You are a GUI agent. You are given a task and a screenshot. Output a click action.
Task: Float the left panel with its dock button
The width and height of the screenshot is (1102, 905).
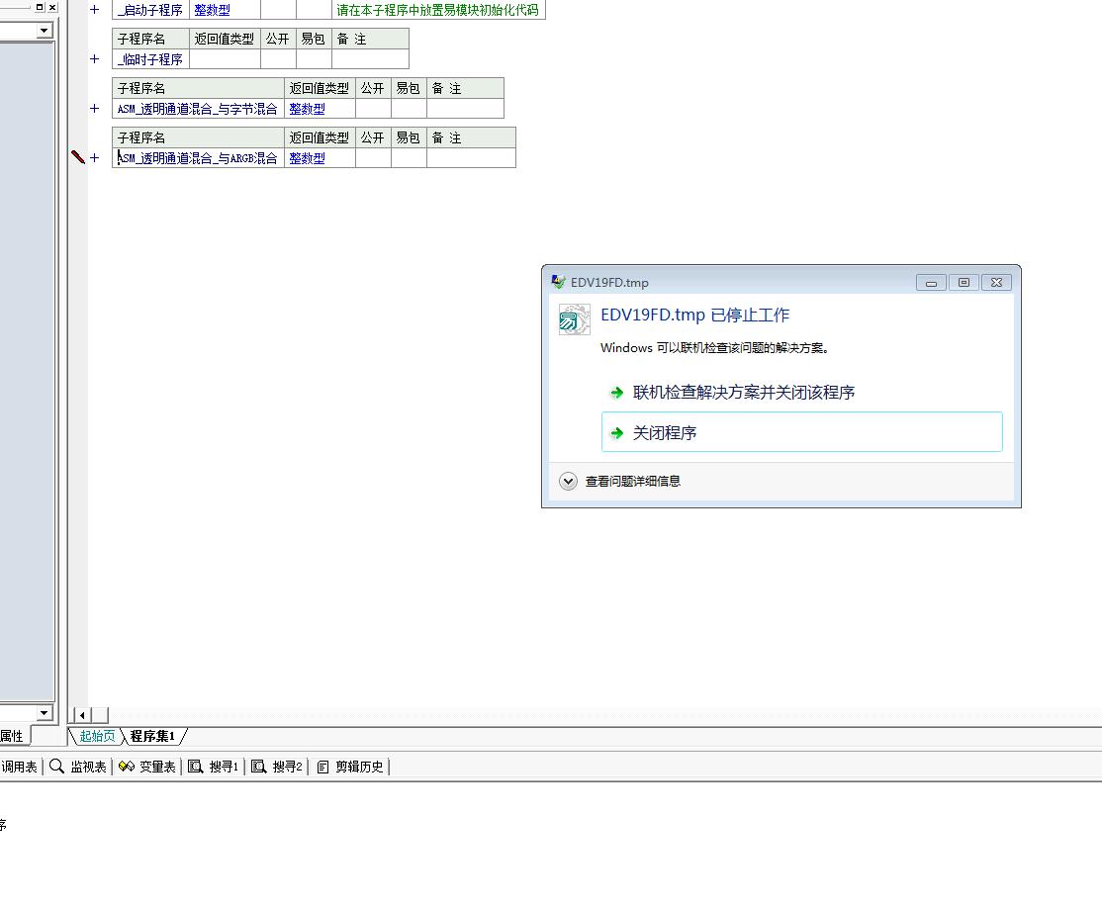click(40, 7)
